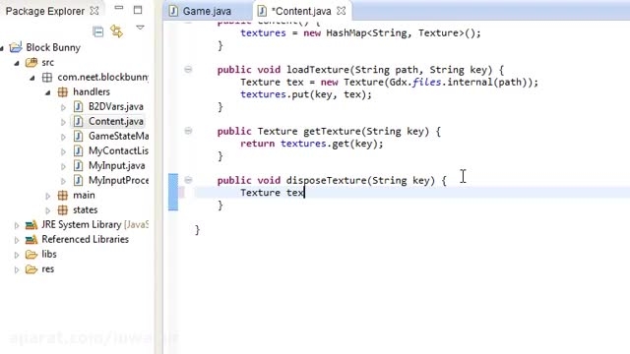Click the res folder icon
Image resolution: width=630 pixels, height=354 pixels.
tap(31, 269)
